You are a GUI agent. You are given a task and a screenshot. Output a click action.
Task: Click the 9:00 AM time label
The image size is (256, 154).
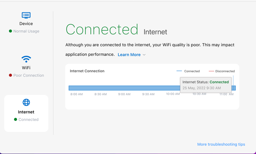point(124,94)
